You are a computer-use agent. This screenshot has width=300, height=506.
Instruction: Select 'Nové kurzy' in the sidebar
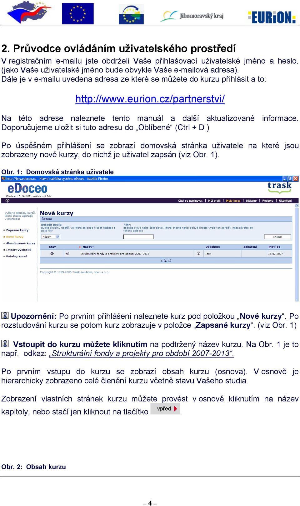15,237
